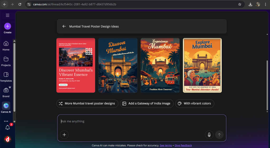Click the Ask me anything input field

pyautogui.click(x=142, y=121)
